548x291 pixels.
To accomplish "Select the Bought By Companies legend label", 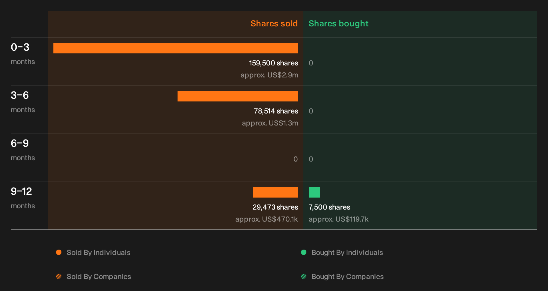I will point(347,277).
